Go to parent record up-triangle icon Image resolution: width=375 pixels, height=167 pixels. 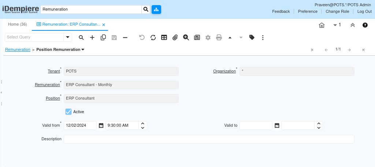pyautogui.click(x=230, y=37)
